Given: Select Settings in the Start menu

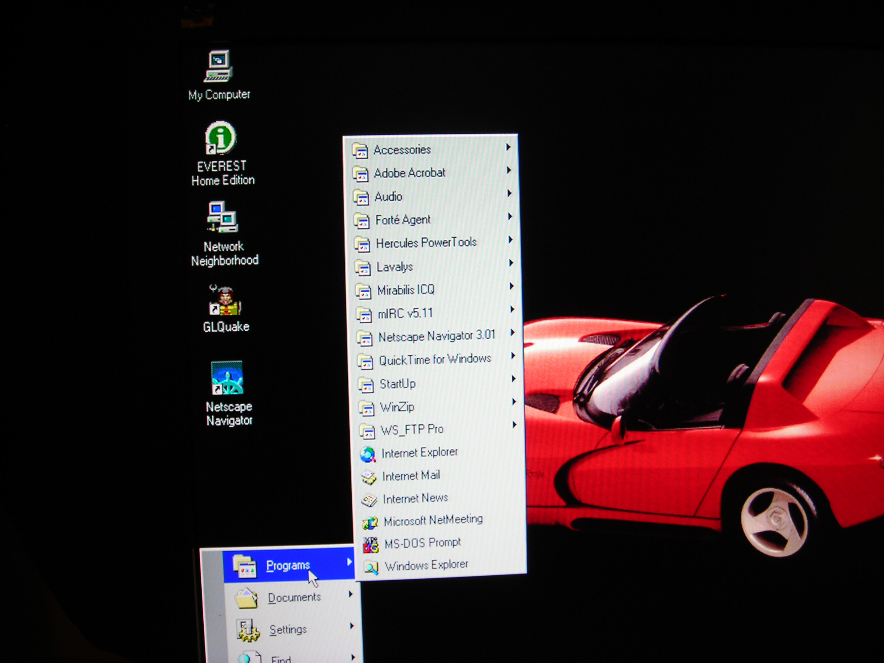Looking at the screenshot, I should (x=288, y=629).
